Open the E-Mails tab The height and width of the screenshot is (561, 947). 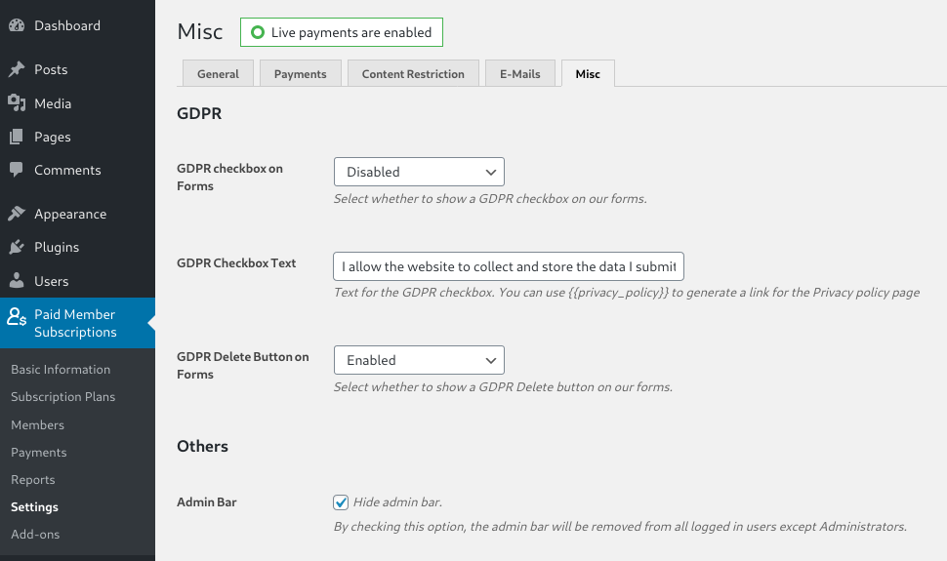coord(519,74)
